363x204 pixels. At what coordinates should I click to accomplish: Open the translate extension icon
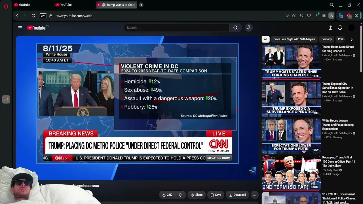[x=341, y=16]
